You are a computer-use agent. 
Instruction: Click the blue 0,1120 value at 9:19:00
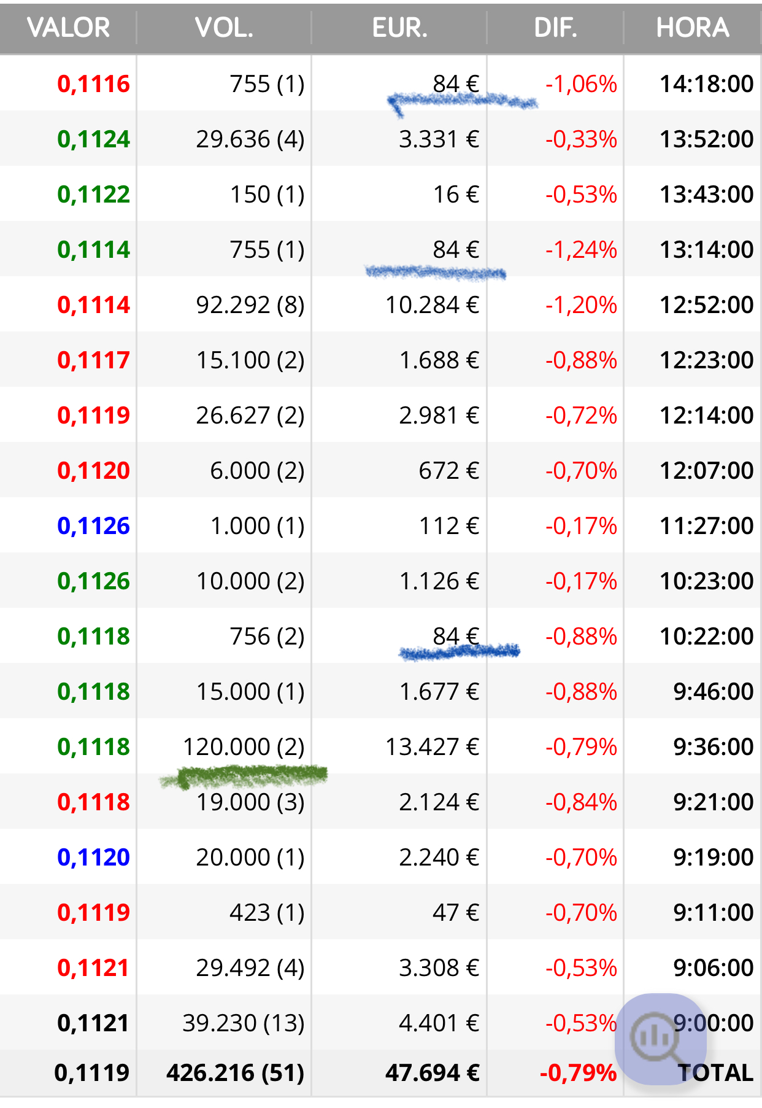click(93, 858)
